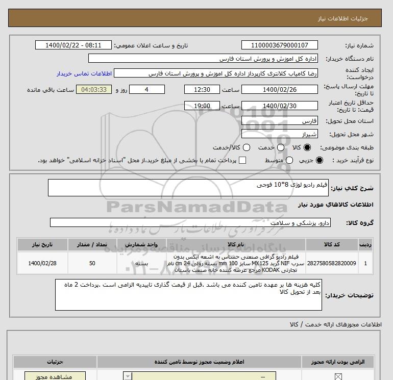Click the ردیف column header
Viewport: 393px width, 380px height.
click(365, 244)
